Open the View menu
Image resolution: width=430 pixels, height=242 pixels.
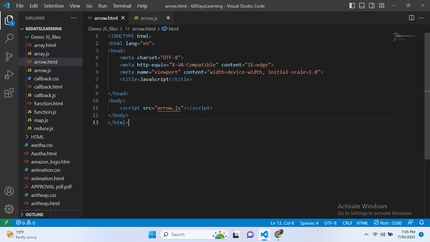point(75,6)
